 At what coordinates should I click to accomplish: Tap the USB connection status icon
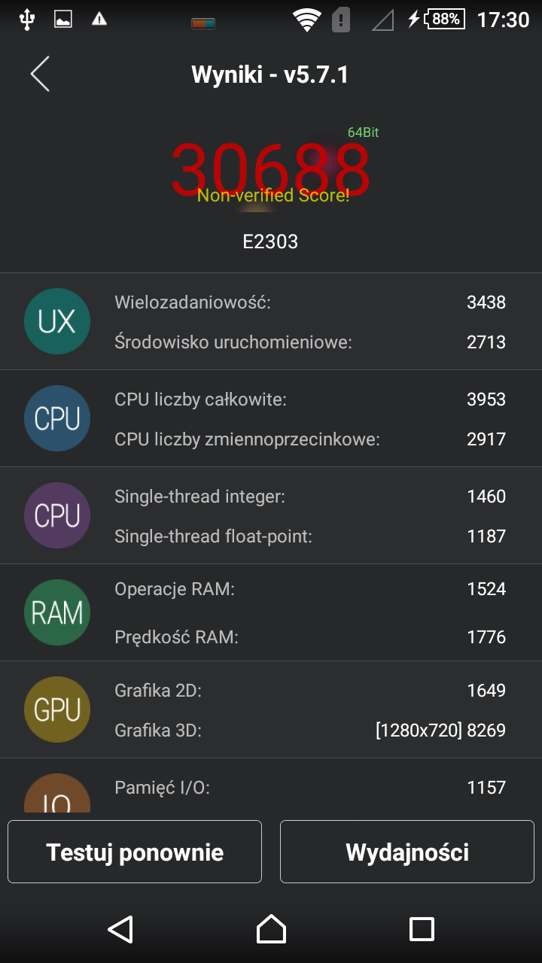tap(27, 20)
